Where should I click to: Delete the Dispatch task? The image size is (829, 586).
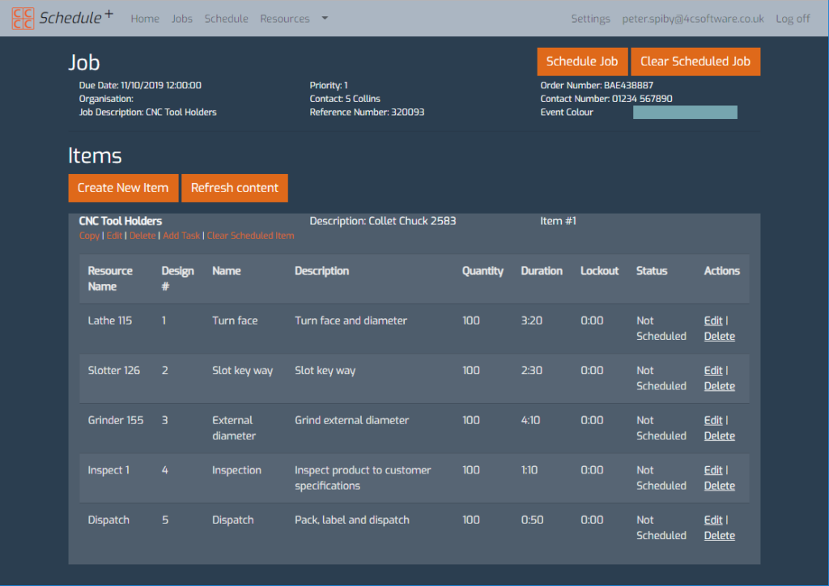(x=719, y=535)
